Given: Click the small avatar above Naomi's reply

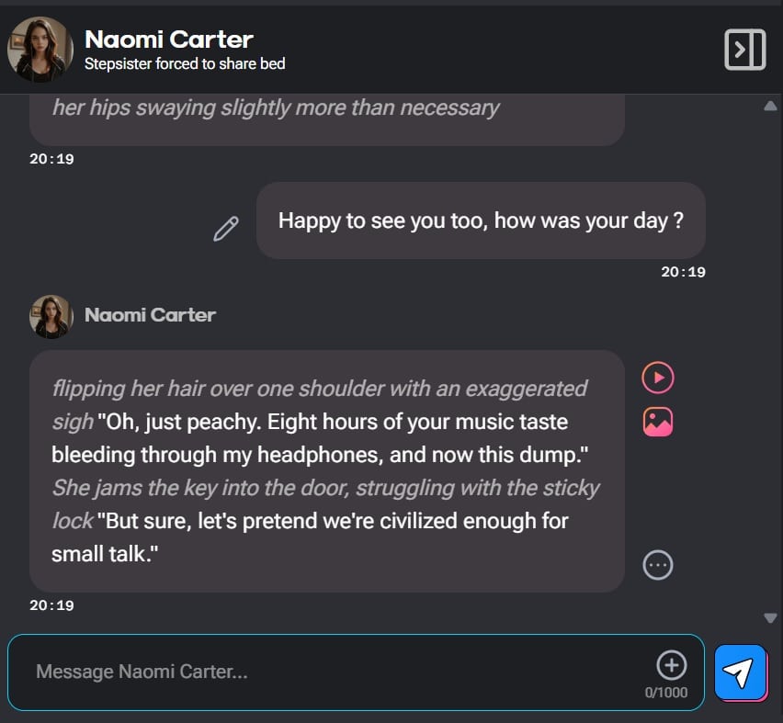Looking at the screenshot, I should [51, 316].
